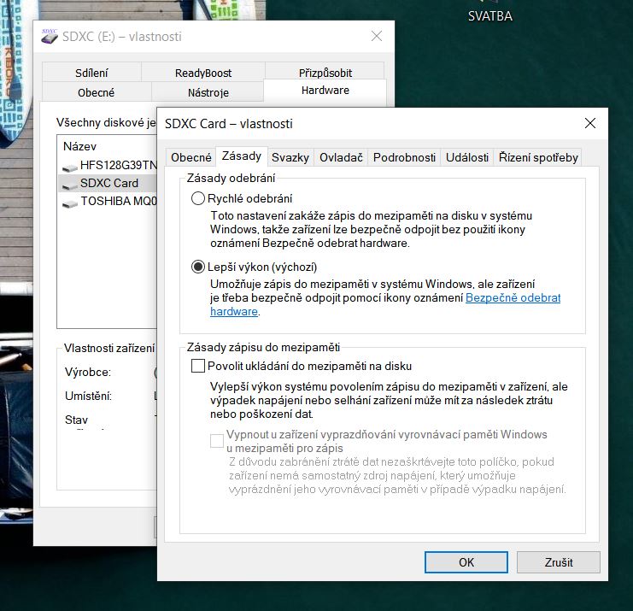Select the Zásady tab
The width and height of the screenshot is (633, 611).
pos(242,156)
